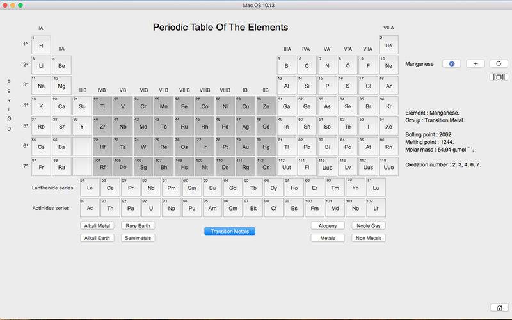Click the Radon (Rn) cell
Viewport: 512px width, 320px height.
tap(388, 147)
